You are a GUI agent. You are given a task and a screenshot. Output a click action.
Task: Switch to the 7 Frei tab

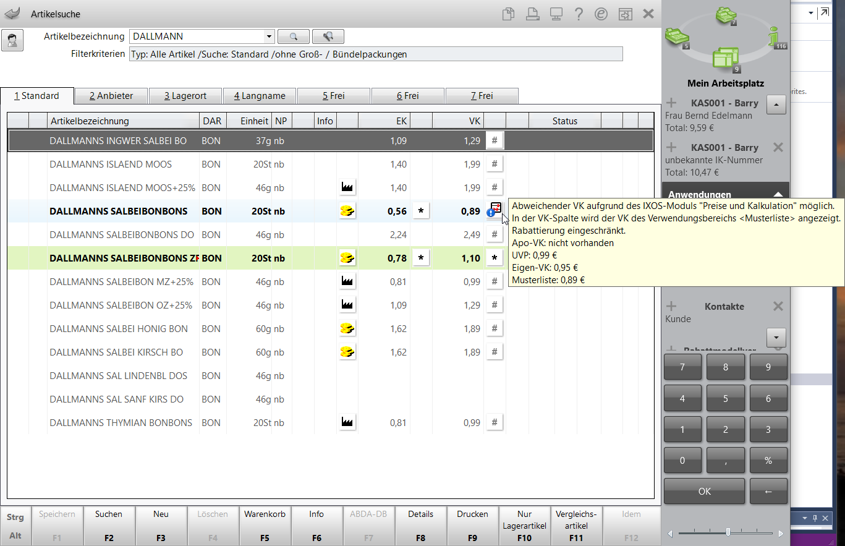[x=482, y=96]
